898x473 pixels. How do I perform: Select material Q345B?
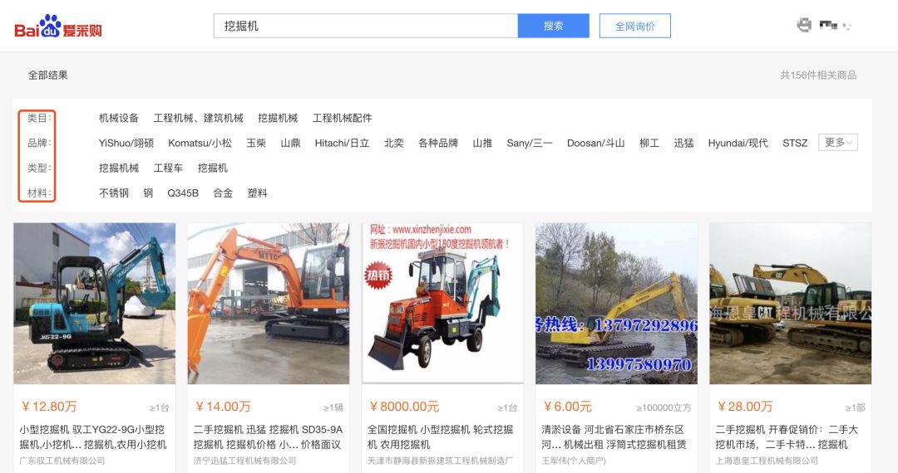tap(183, 193)
